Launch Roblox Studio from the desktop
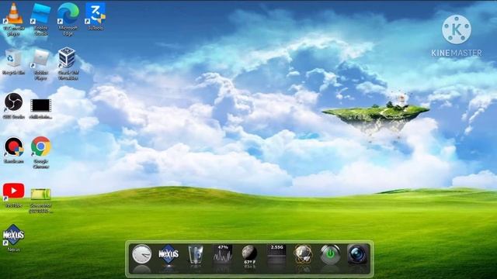 [x=41, y=19]
